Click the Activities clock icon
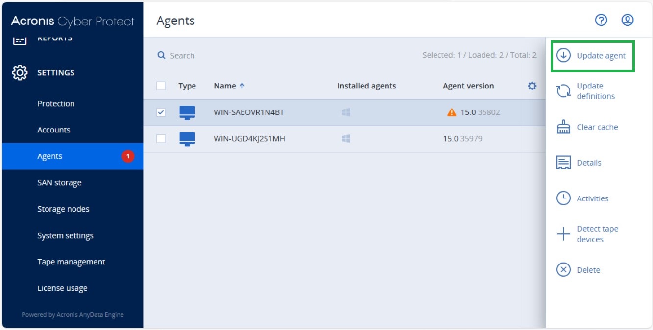 click(x=564, y=198)
